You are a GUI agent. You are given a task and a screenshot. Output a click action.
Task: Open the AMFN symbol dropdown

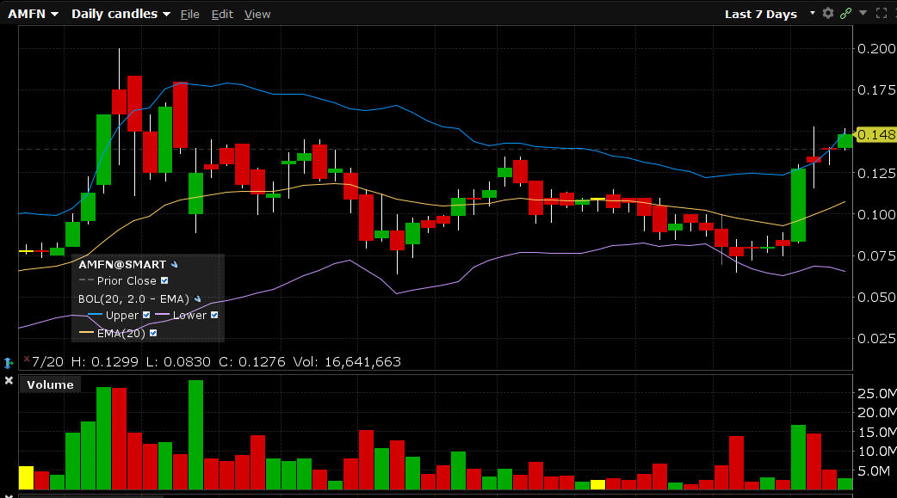34,14
